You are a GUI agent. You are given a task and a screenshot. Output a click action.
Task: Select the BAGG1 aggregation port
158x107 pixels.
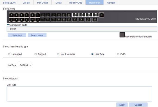coord(13,29)
